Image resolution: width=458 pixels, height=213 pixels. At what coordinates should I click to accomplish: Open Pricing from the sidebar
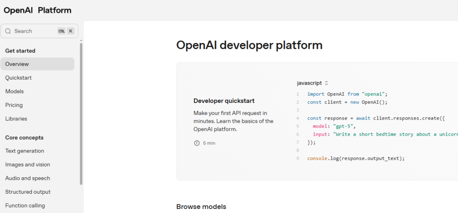(14, 105)
